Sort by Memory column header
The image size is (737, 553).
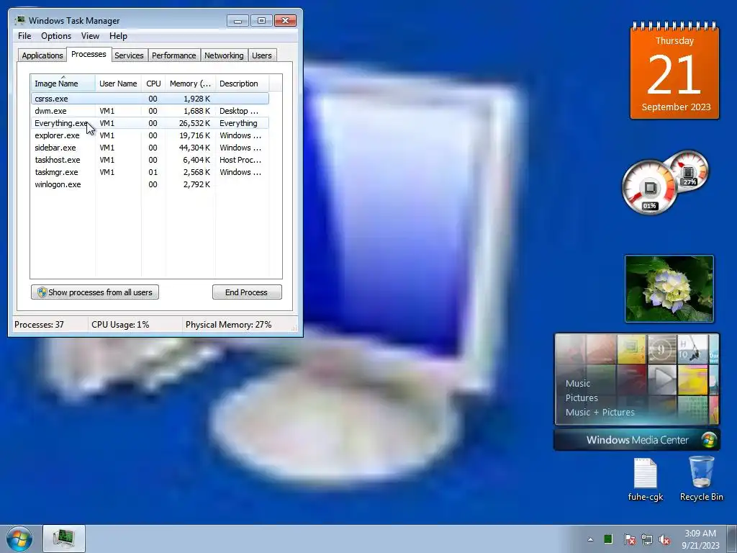click(x=190, y=84)
